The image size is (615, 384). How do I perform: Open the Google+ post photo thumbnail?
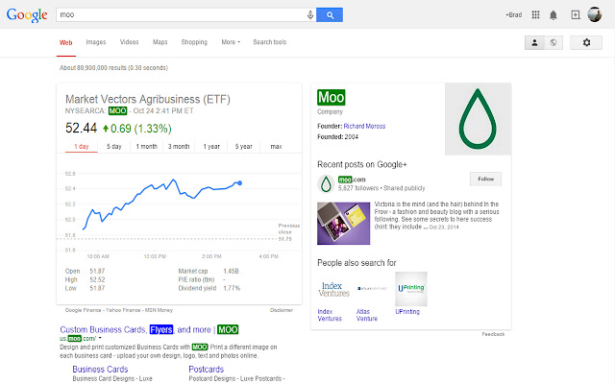coord(344,224)
